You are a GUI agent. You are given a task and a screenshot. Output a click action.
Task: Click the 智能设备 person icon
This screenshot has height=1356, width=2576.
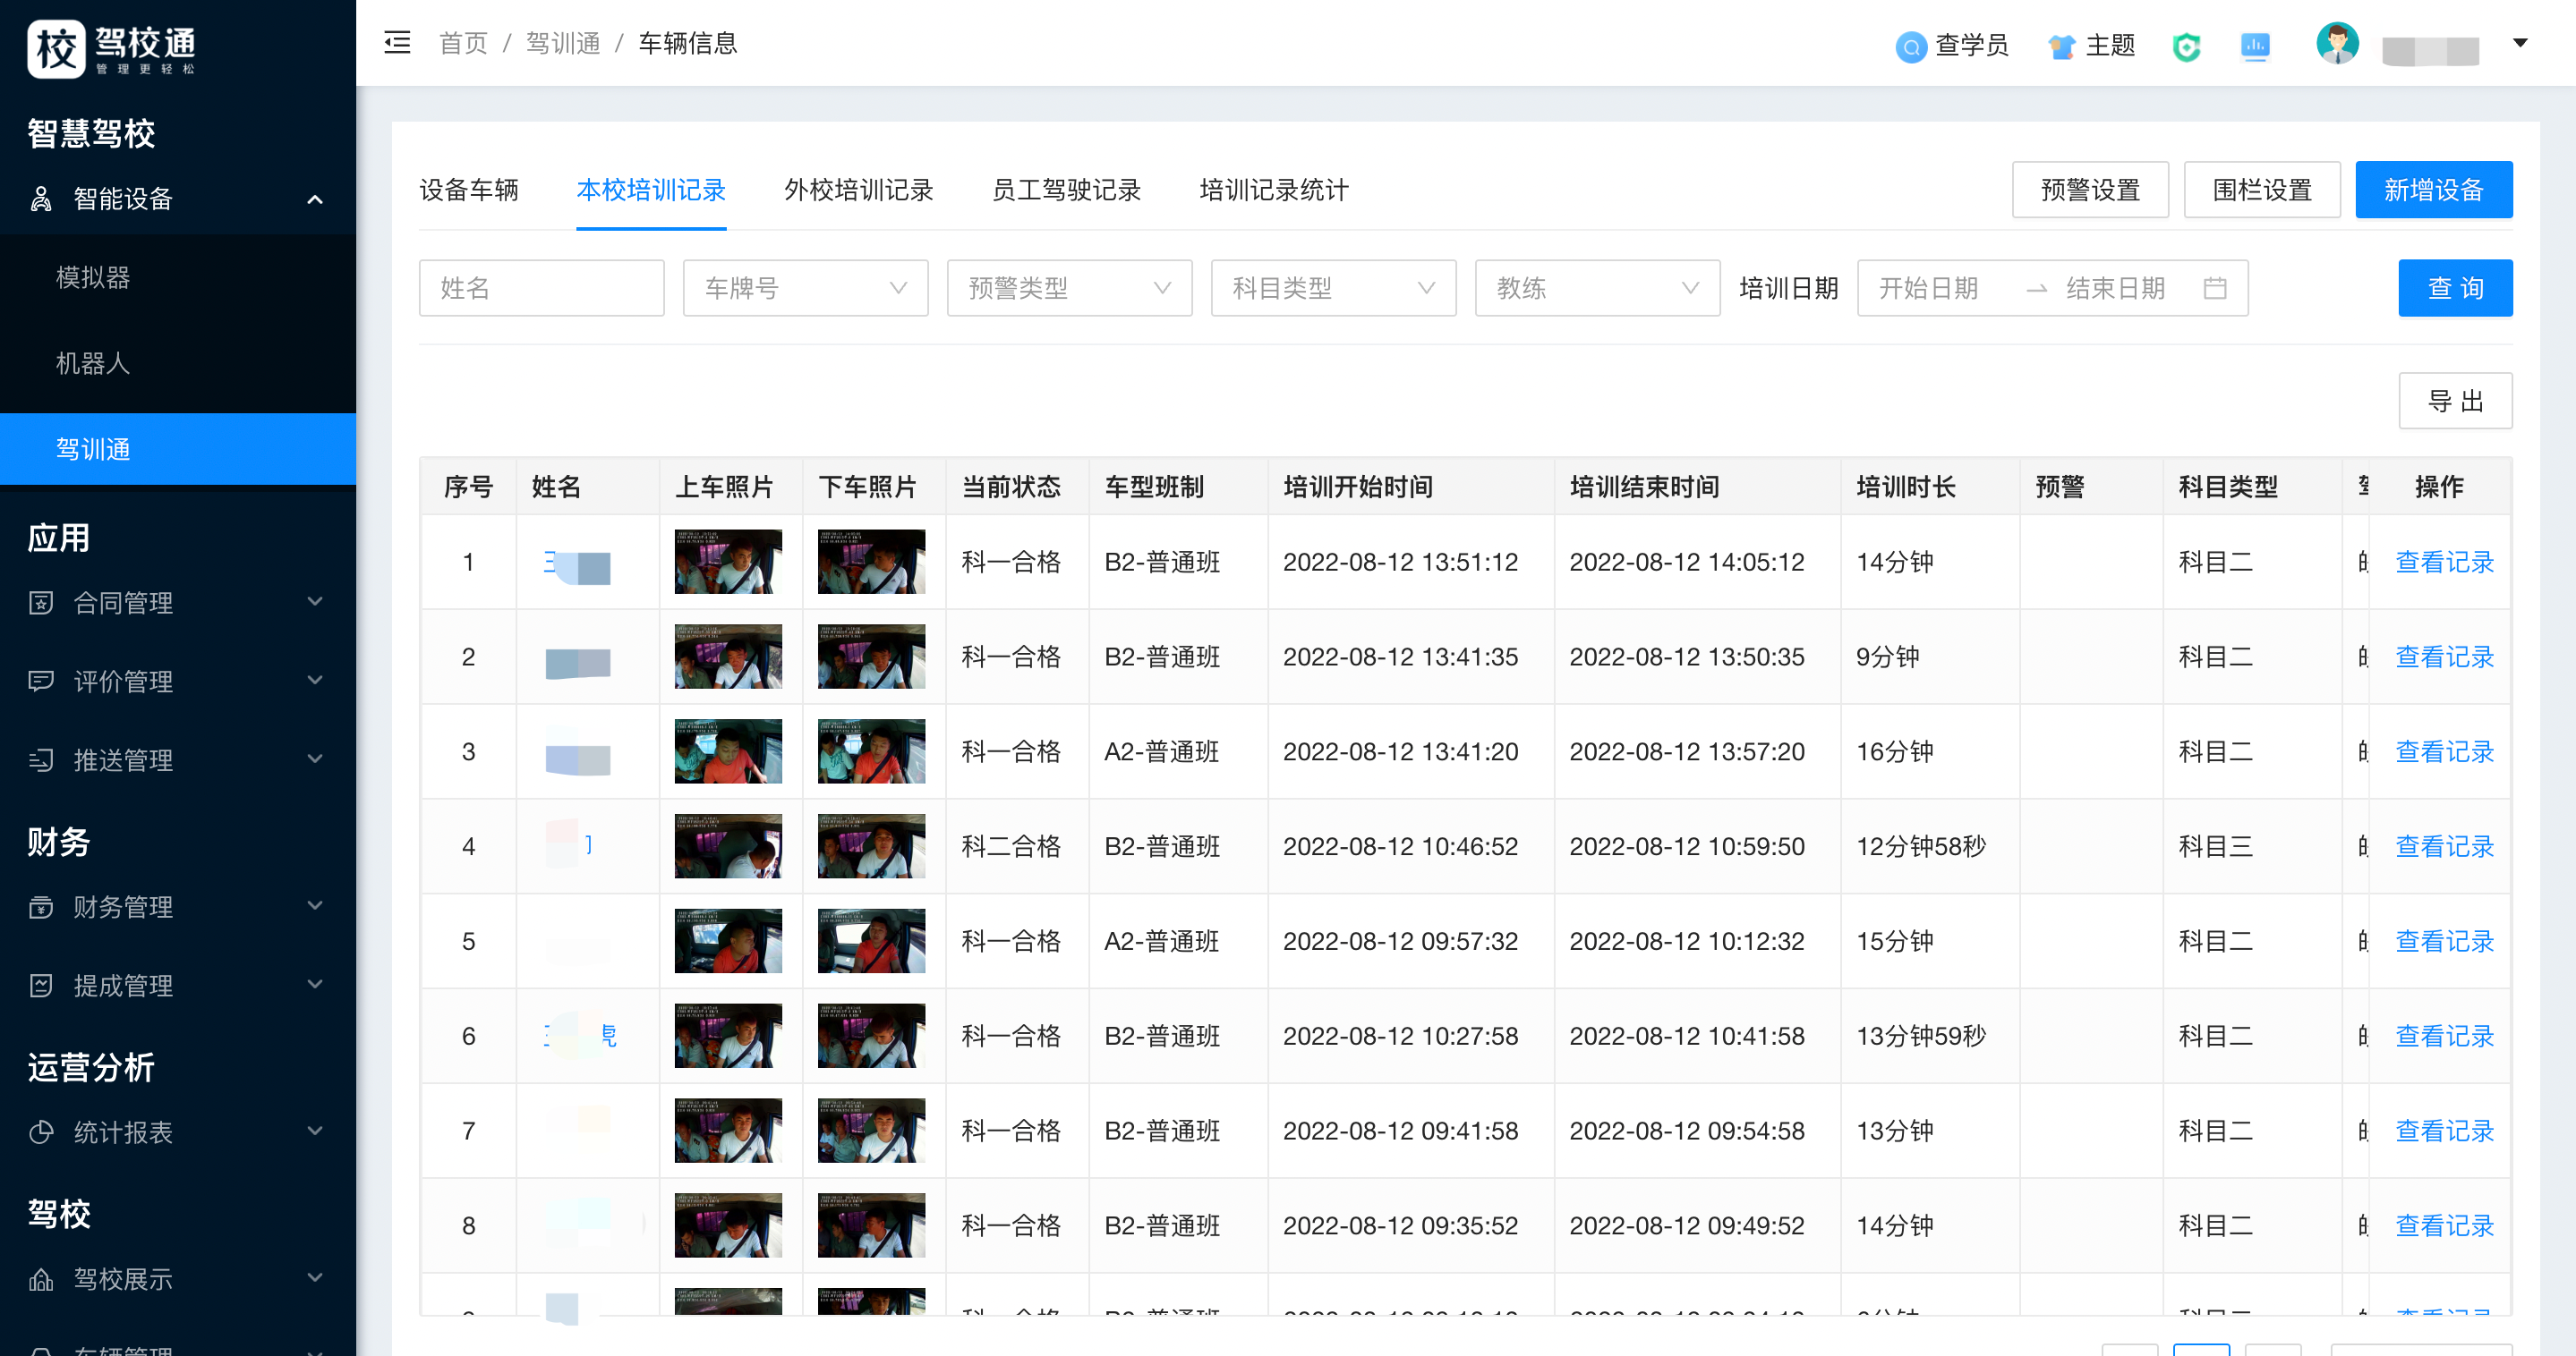click(x=41, y=199)
